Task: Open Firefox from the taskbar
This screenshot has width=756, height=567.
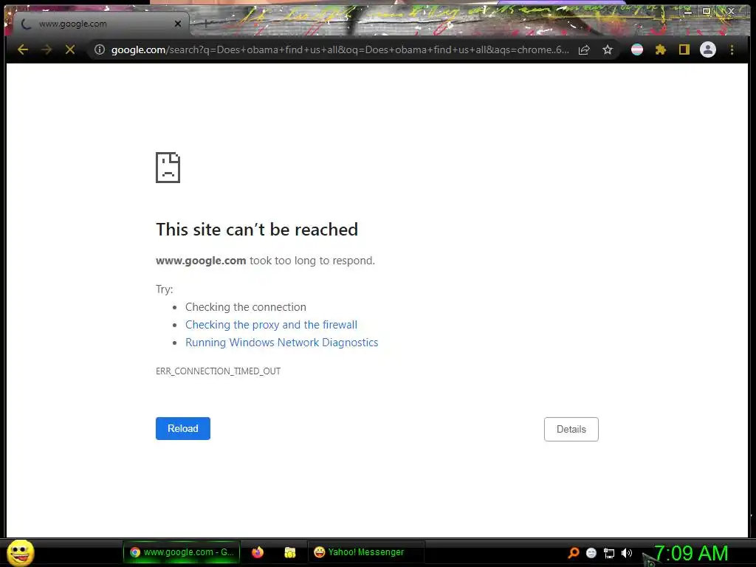Action: [258, 552]
